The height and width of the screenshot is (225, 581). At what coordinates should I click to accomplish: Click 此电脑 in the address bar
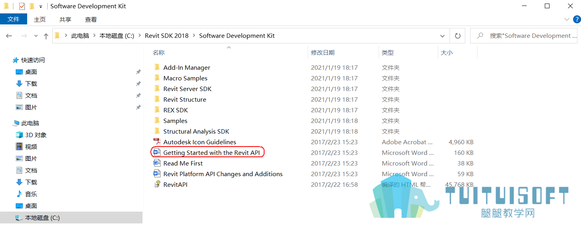point(80,36)
